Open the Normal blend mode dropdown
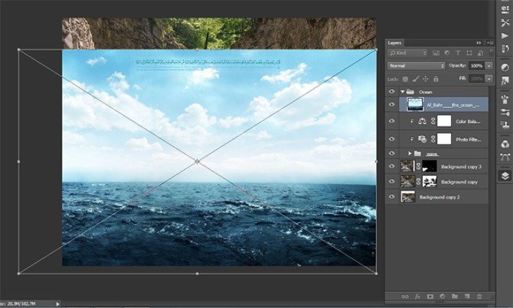Viewport: 513px width, 308px height. 416,66
